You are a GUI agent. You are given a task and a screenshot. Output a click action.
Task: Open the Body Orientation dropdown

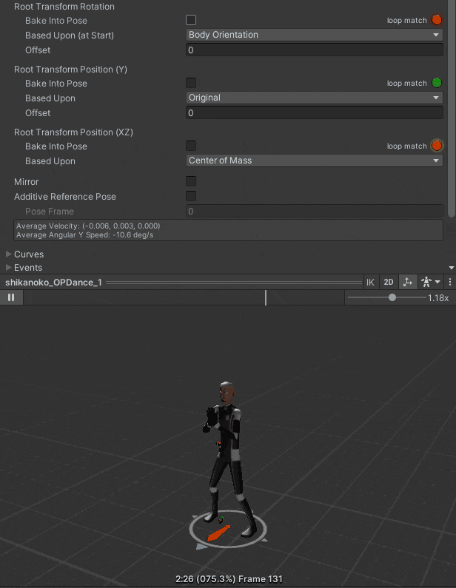tap(315, 35)
